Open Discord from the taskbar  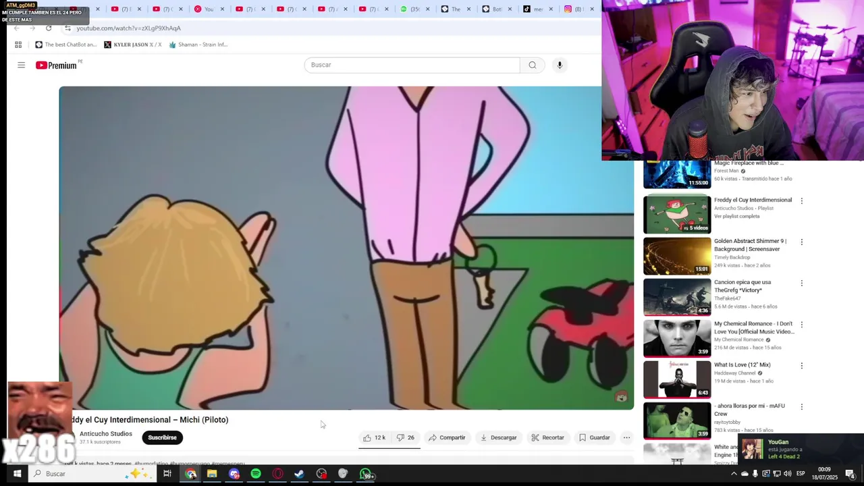click(234, 474)
